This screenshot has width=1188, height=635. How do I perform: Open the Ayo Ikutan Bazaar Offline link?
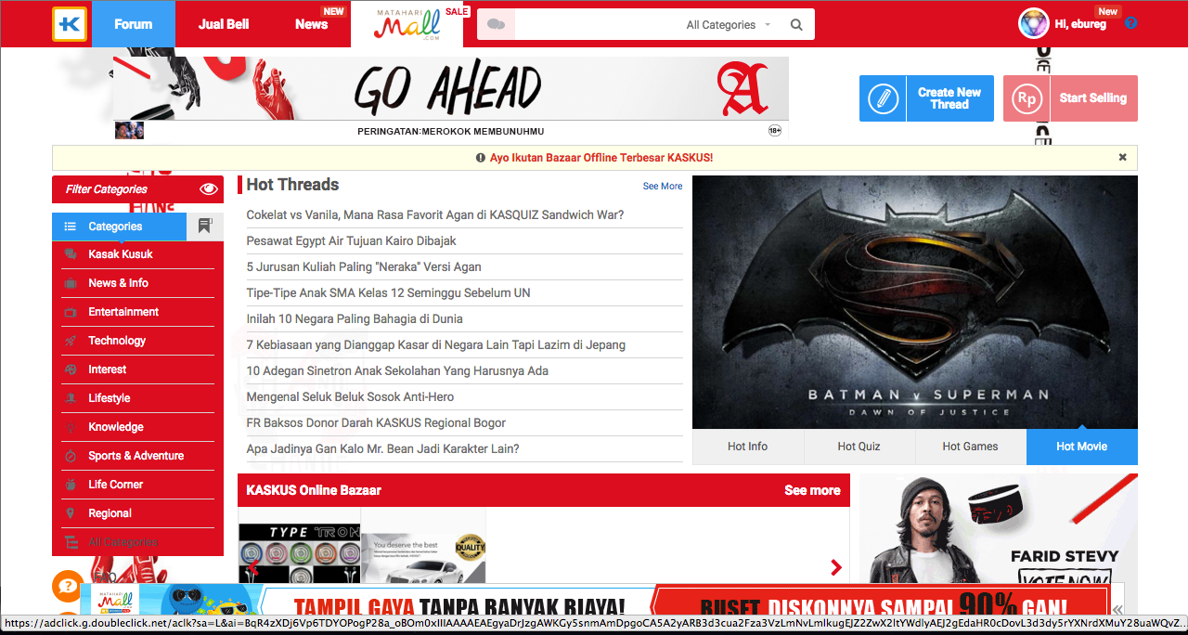tap(601, 158)
